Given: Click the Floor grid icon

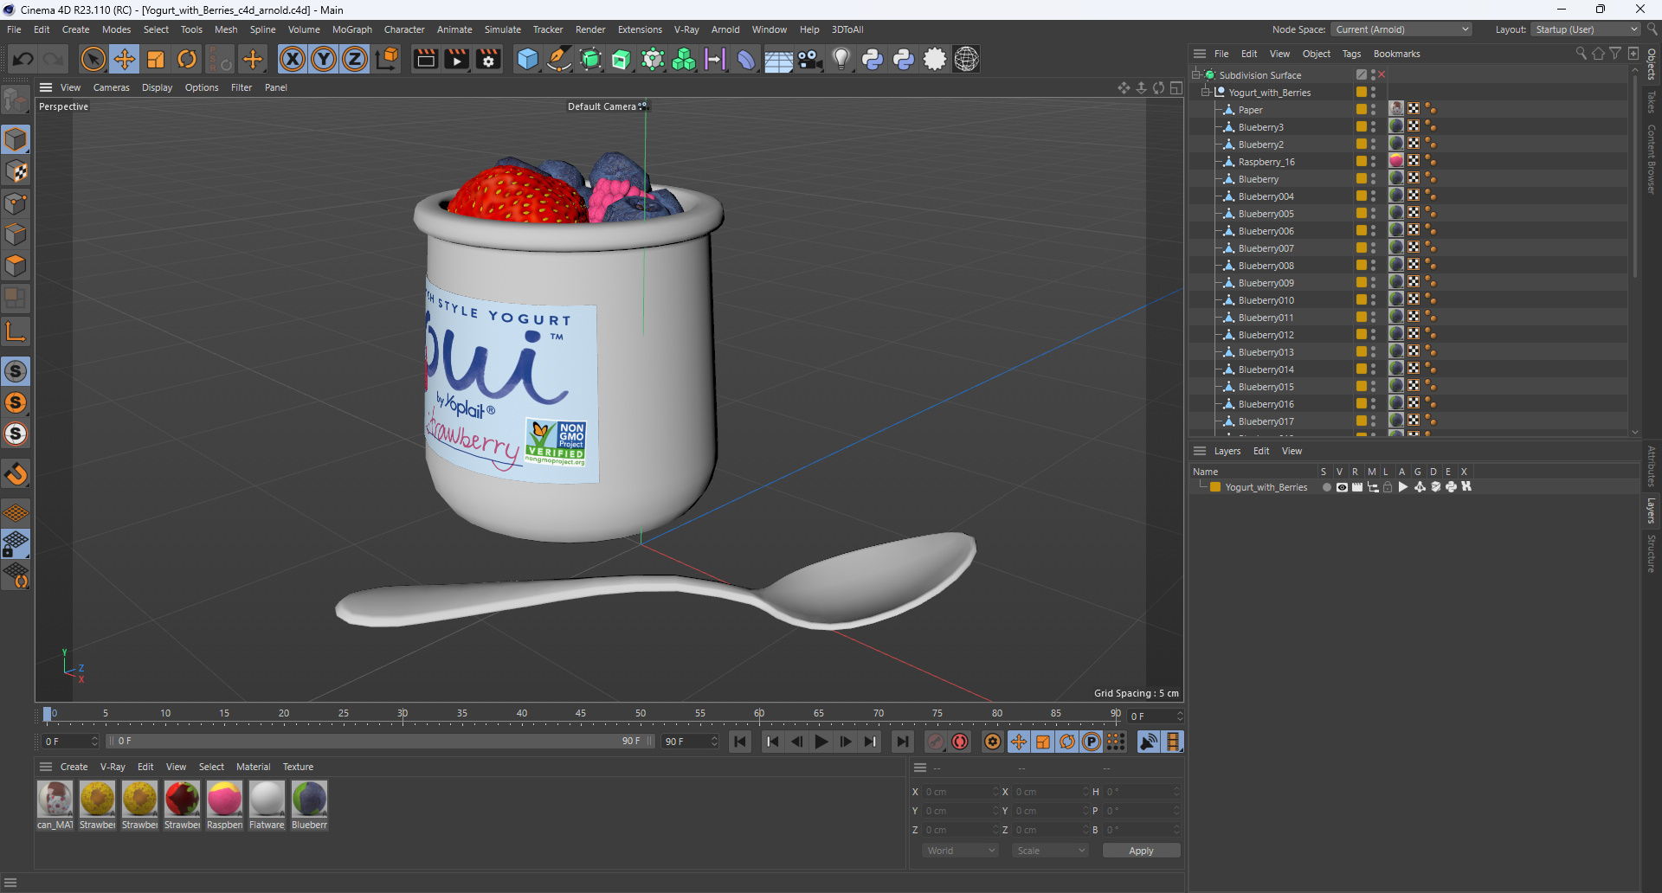Looking at the screenshot, I should [x=778, y=59].
